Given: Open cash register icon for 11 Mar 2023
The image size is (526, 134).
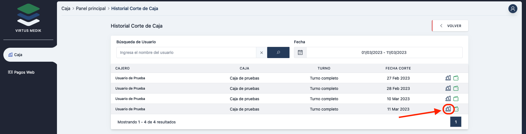Looking at the screenshot, I should [448, 109].
